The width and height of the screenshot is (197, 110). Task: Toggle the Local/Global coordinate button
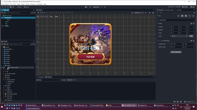click(26, 7)
